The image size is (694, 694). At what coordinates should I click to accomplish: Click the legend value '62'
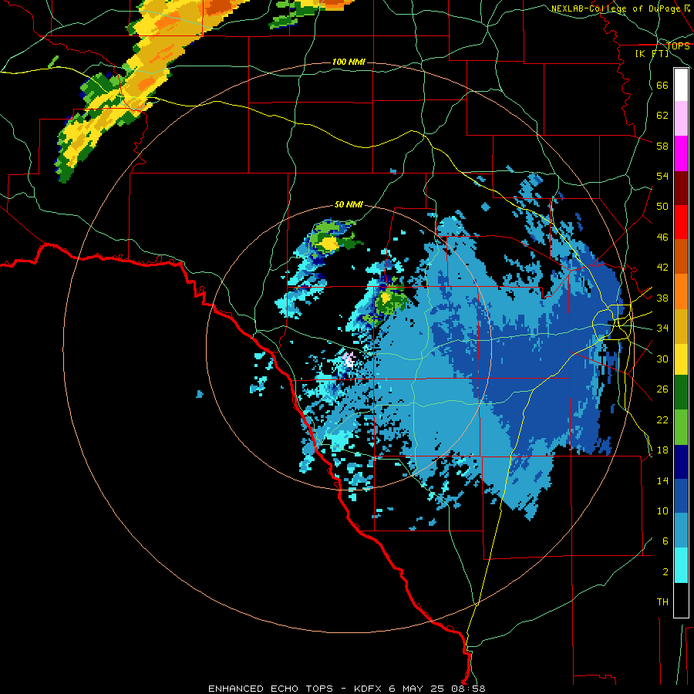(x=662, y=116)
